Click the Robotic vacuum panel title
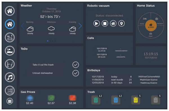 pyautogui.click(x=98, y=6)
